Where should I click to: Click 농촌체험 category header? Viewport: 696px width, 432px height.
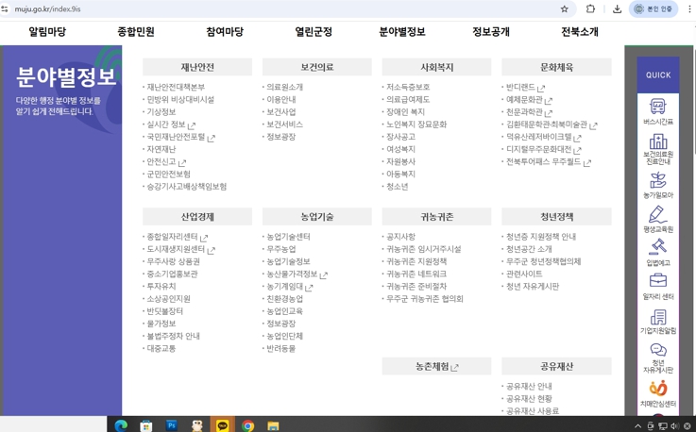click(436, 366)
